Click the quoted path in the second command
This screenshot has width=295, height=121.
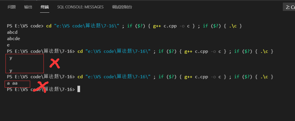(118, 51)
